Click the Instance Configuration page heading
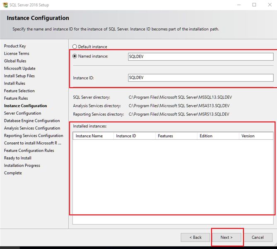 pos(38,18)
